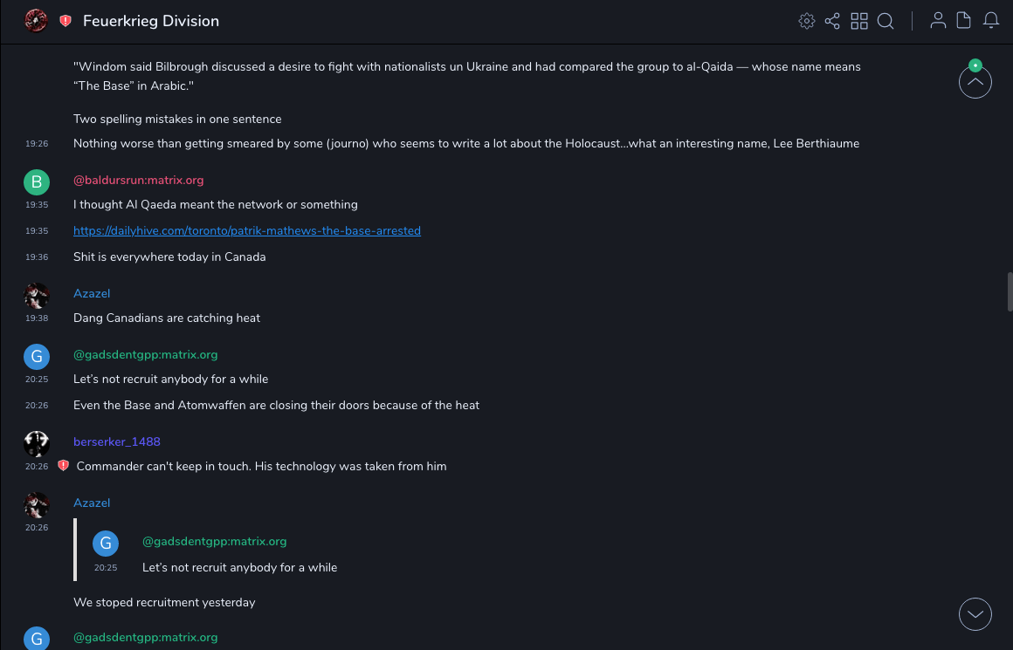Open the dailyhive.com article link
Image resolution: width=1013 pixels, height=650 pixels.
coord(247,231)
